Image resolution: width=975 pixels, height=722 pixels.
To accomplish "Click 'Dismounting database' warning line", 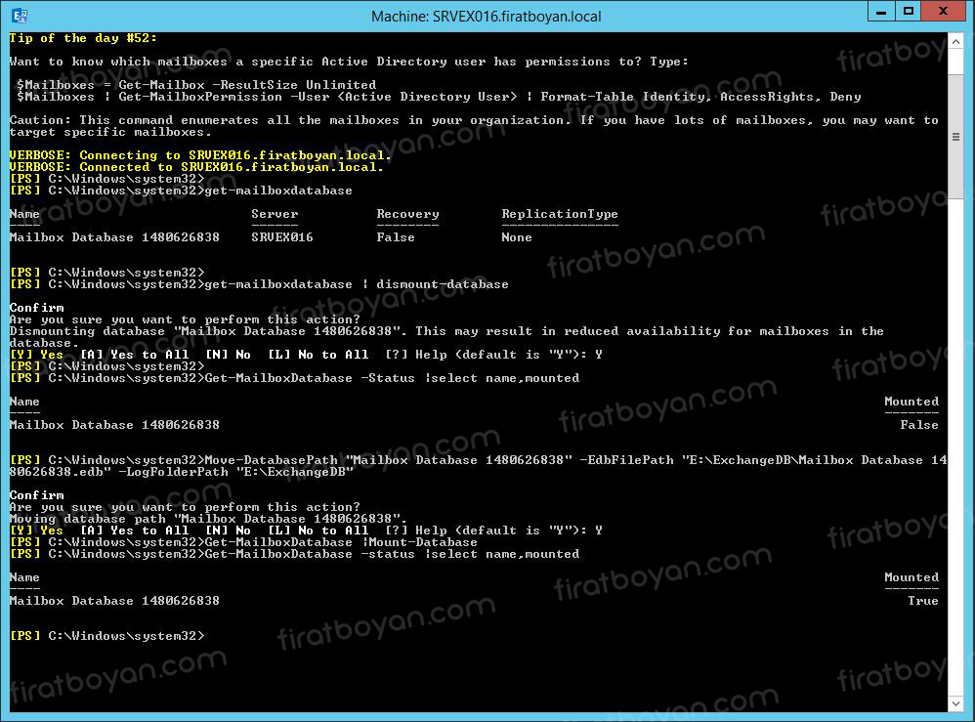I will (x=446, y=331).
